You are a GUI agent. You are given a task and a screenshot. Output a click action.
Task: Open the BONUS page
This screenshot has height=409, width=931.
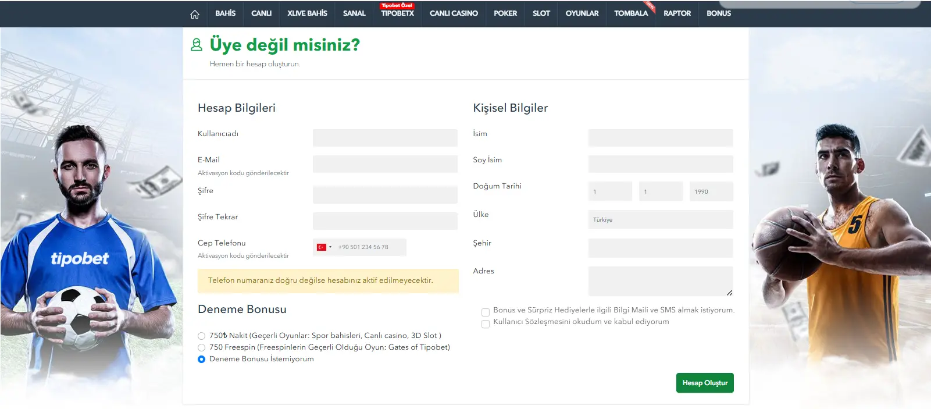(x=719, y=13)
